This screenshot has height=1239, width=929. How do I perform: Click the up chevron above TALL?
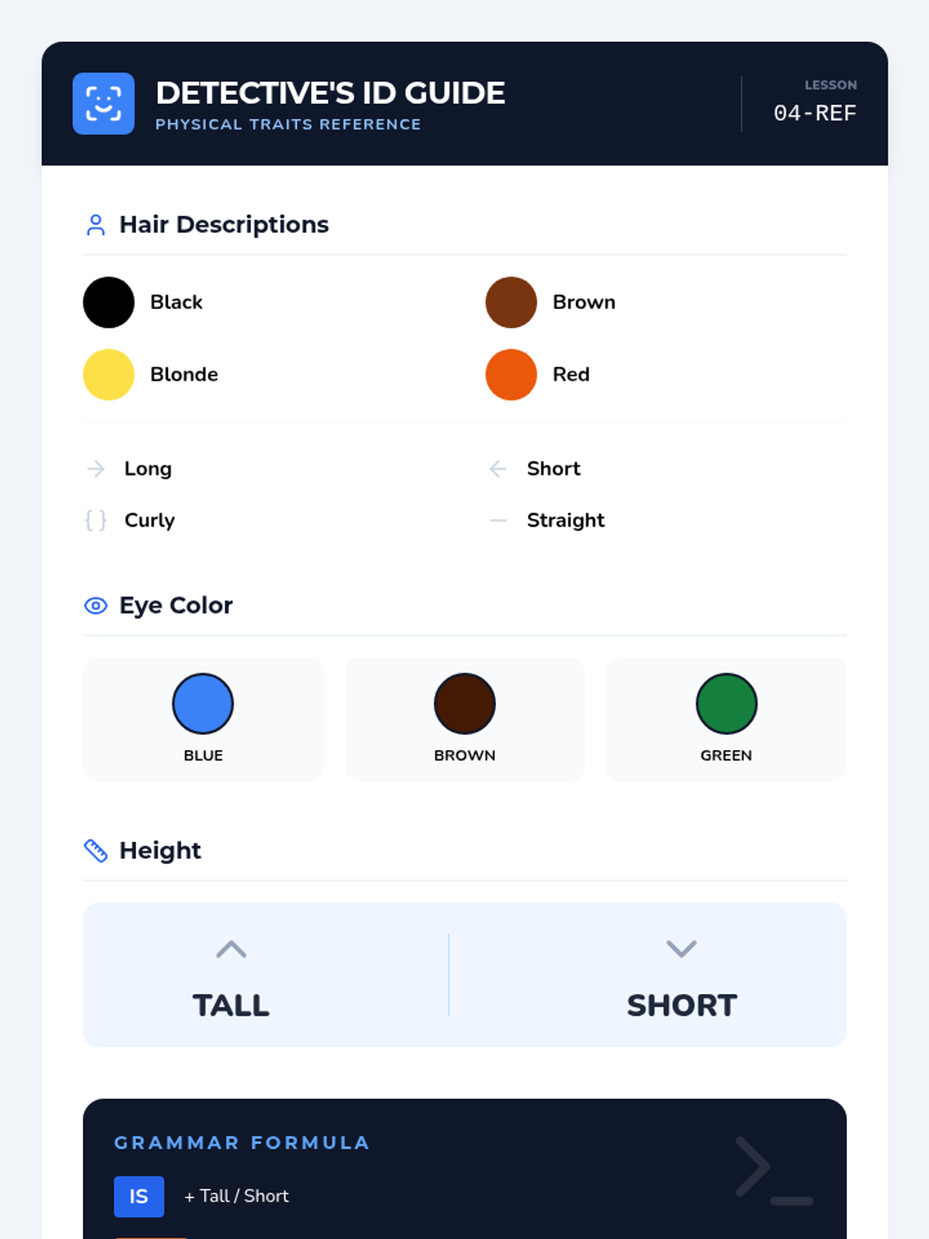[x=231, y=949]
